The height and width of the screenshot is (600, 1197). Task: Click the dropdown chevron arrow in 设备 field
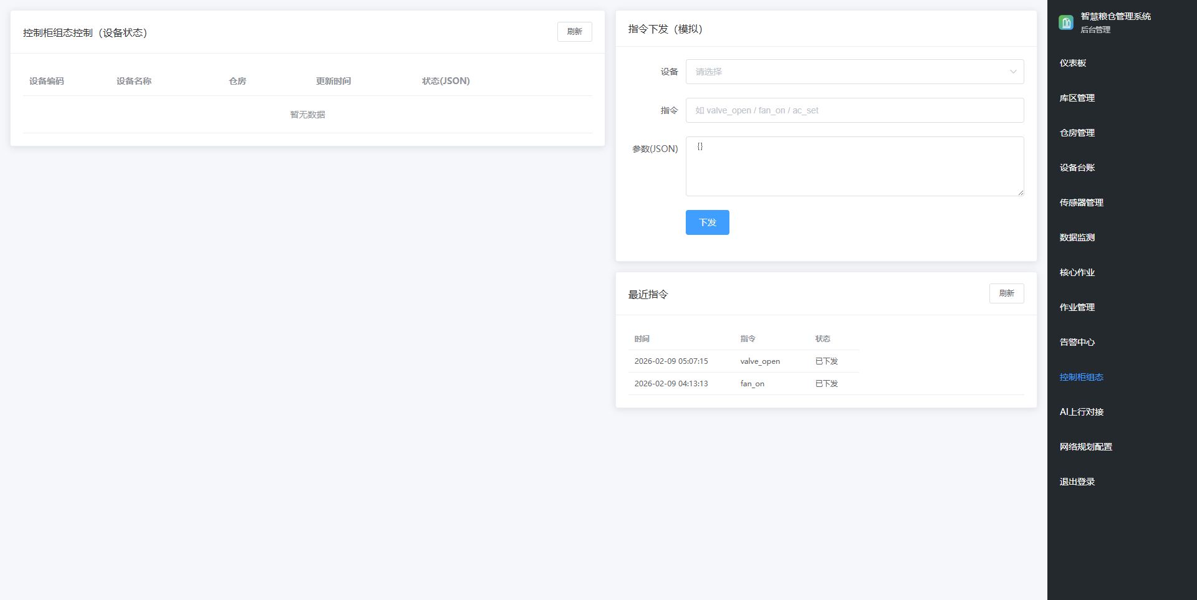pyautogui.click(x=1012, y=72)
